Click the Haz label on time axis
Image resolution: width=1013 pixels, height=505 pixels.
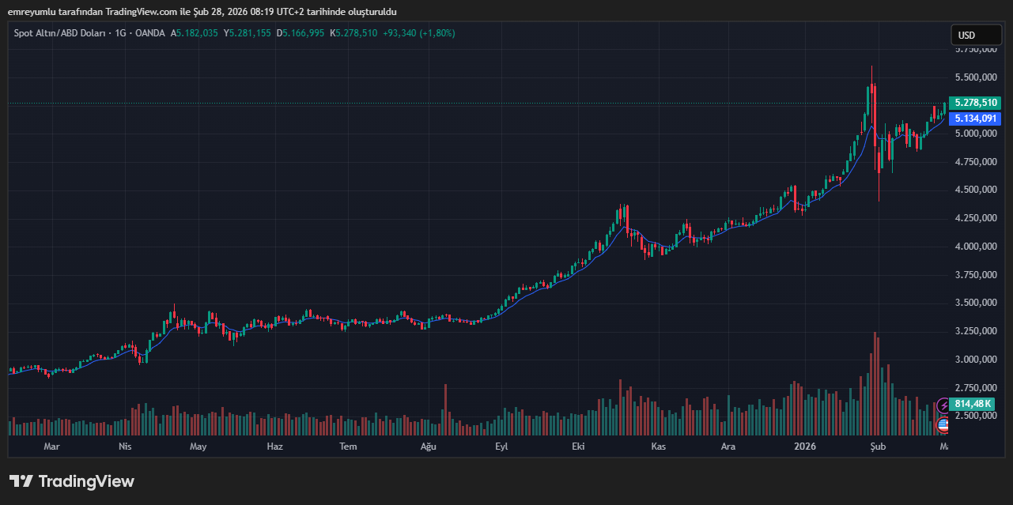pos(274,447)
